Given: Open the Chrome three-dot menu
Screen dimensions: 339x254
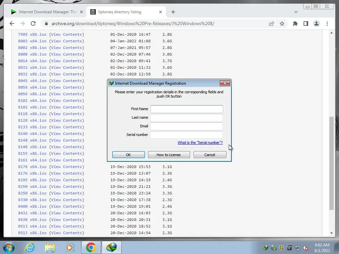Looking at the screenshot, I should point(327,23).
